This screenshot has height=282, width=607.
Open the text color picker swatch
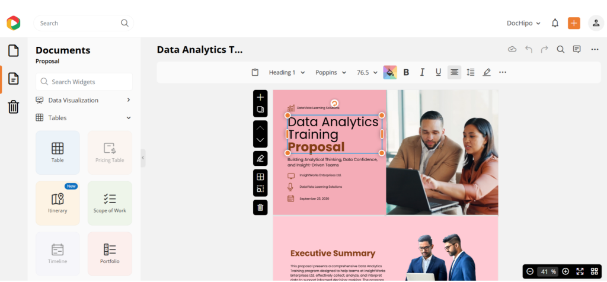[389, 72]
